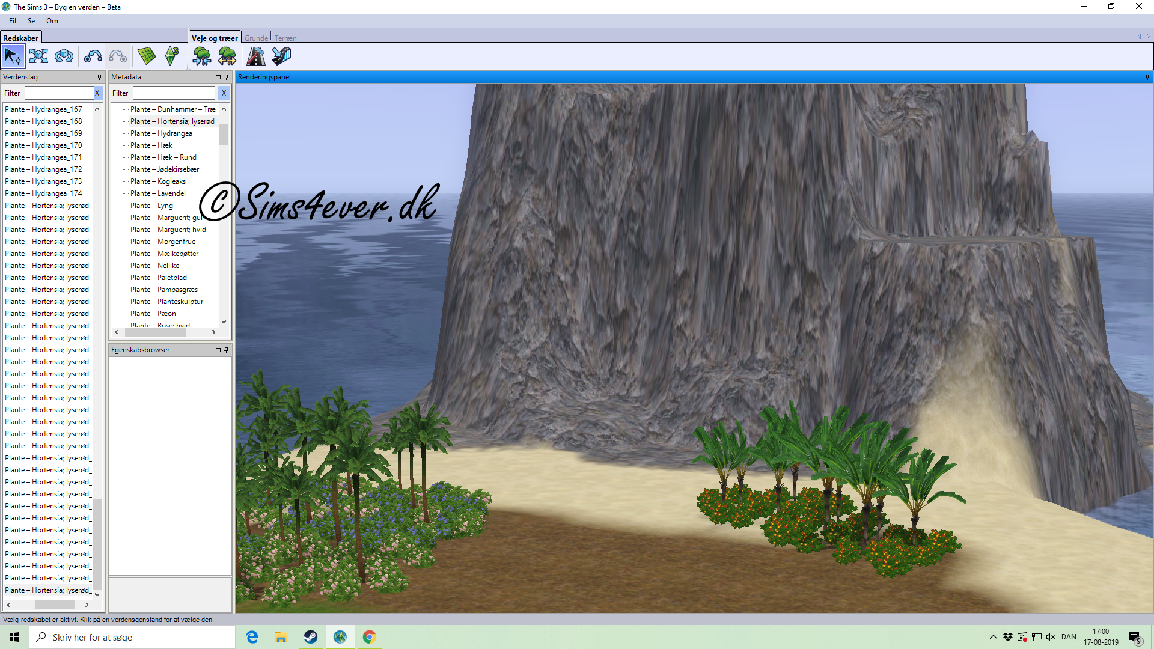This screenshot has height=649, width=1154.
Task: Select the Move trees tool with yellow arrows
Action: 227,56
